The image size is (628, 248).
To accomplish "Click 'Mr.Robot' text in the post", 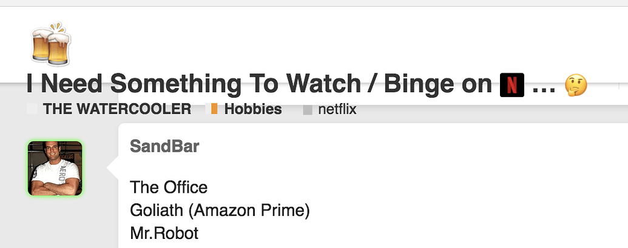I will 164,233.
